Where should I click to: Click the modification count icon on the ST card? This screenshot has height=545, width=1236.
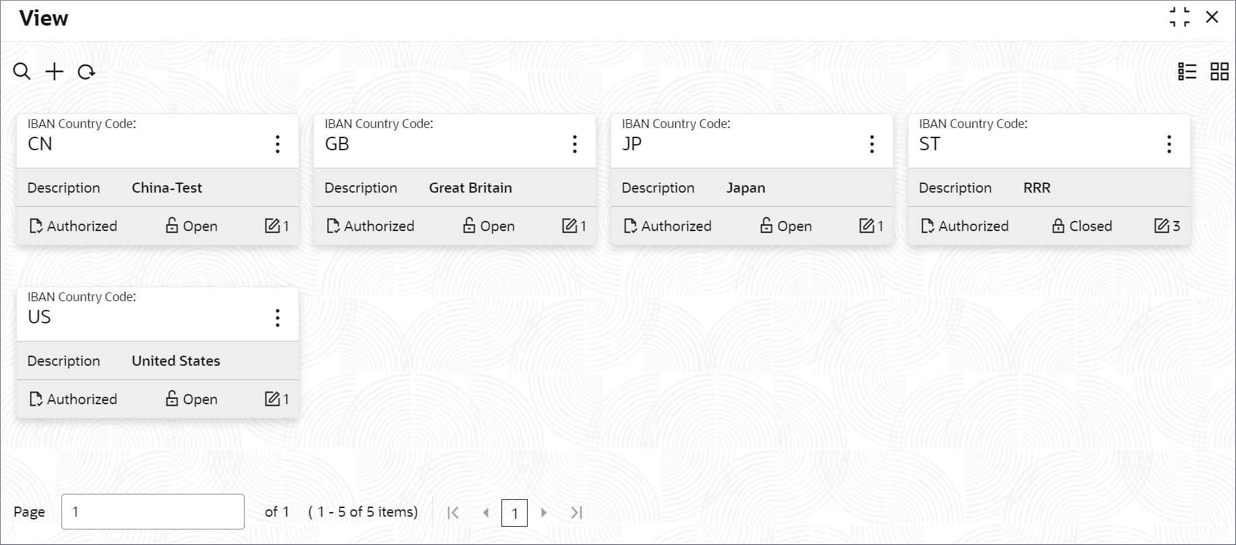click(1162, 226)
